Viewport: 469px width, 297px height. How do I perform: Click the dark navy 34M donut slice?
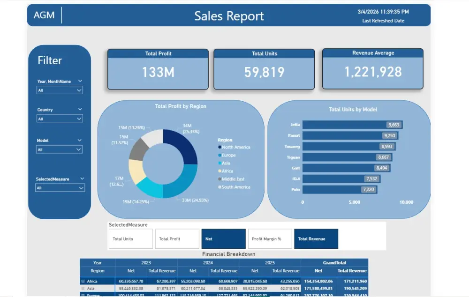[182, 144]
